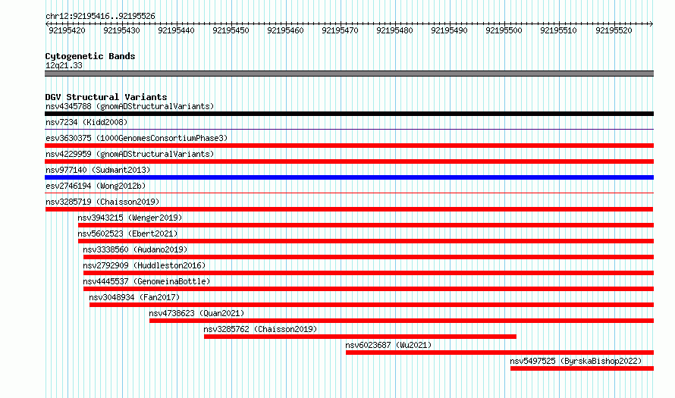Click the red bar under nsv4445537 GenomeinaBottle
Viewport: 675px width, 398px height.
369,289
